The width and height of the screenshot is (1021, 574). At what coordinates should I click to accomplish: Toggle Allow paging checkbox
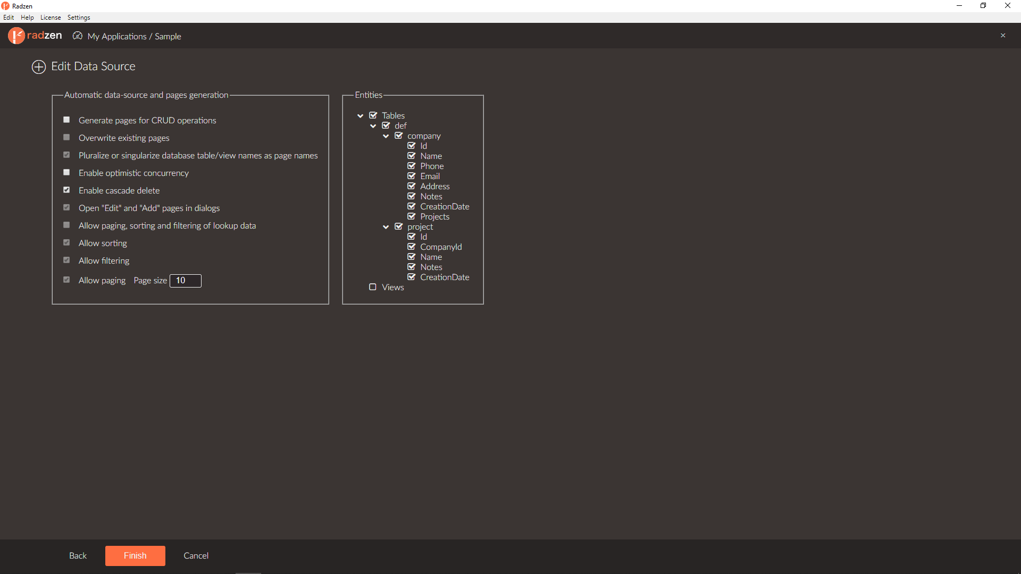(66, 280)
